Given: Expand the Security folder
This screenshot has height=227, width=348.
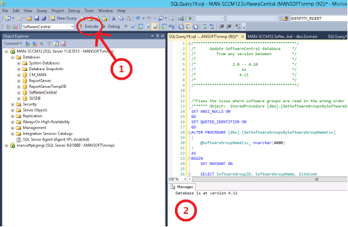Looking at the screenshot, I should point(13,105).
